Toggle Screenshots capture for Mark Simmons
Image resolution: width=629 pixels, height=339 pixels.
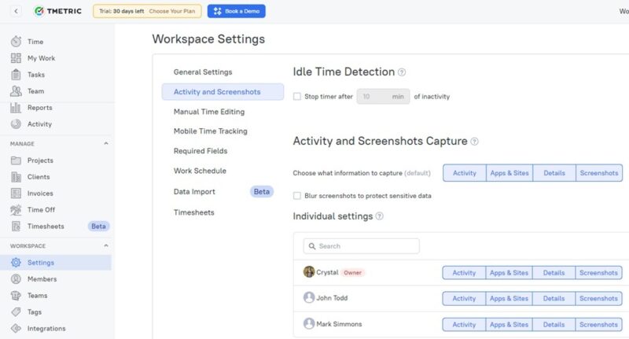pyautogui.click(x=598, y=325)
